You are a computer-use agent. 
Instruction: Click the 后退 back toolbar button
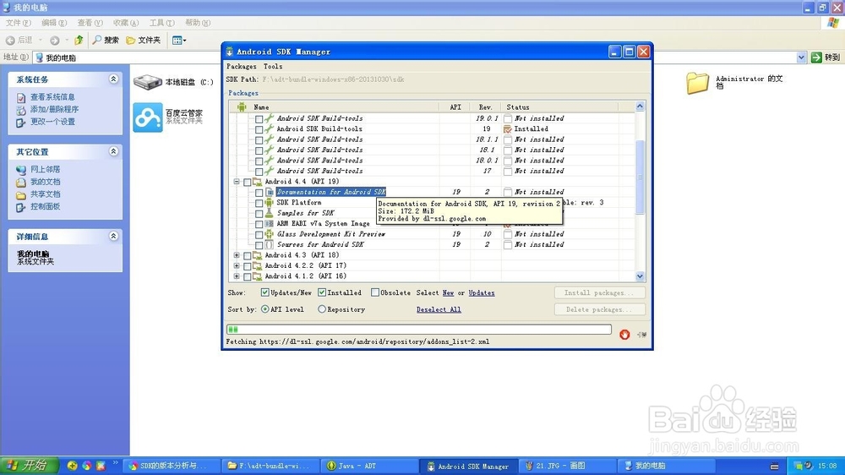pyautogui.click(x=19, y=40)
